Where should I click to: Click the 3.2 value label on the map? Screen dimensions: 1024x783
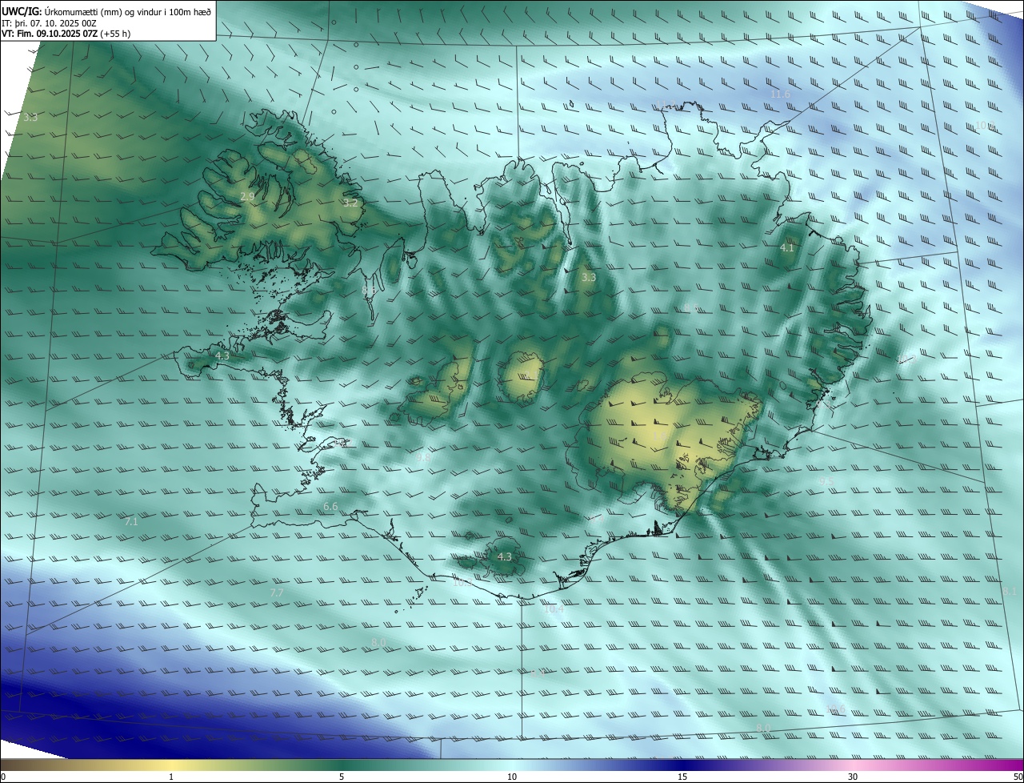tap(350, 203)
